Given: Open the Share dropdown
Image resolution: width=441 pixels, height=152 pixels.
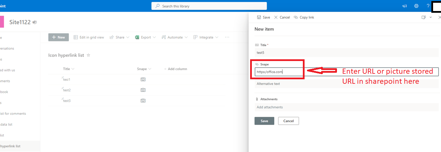Looking at the screenshot, I should (120, 37).
